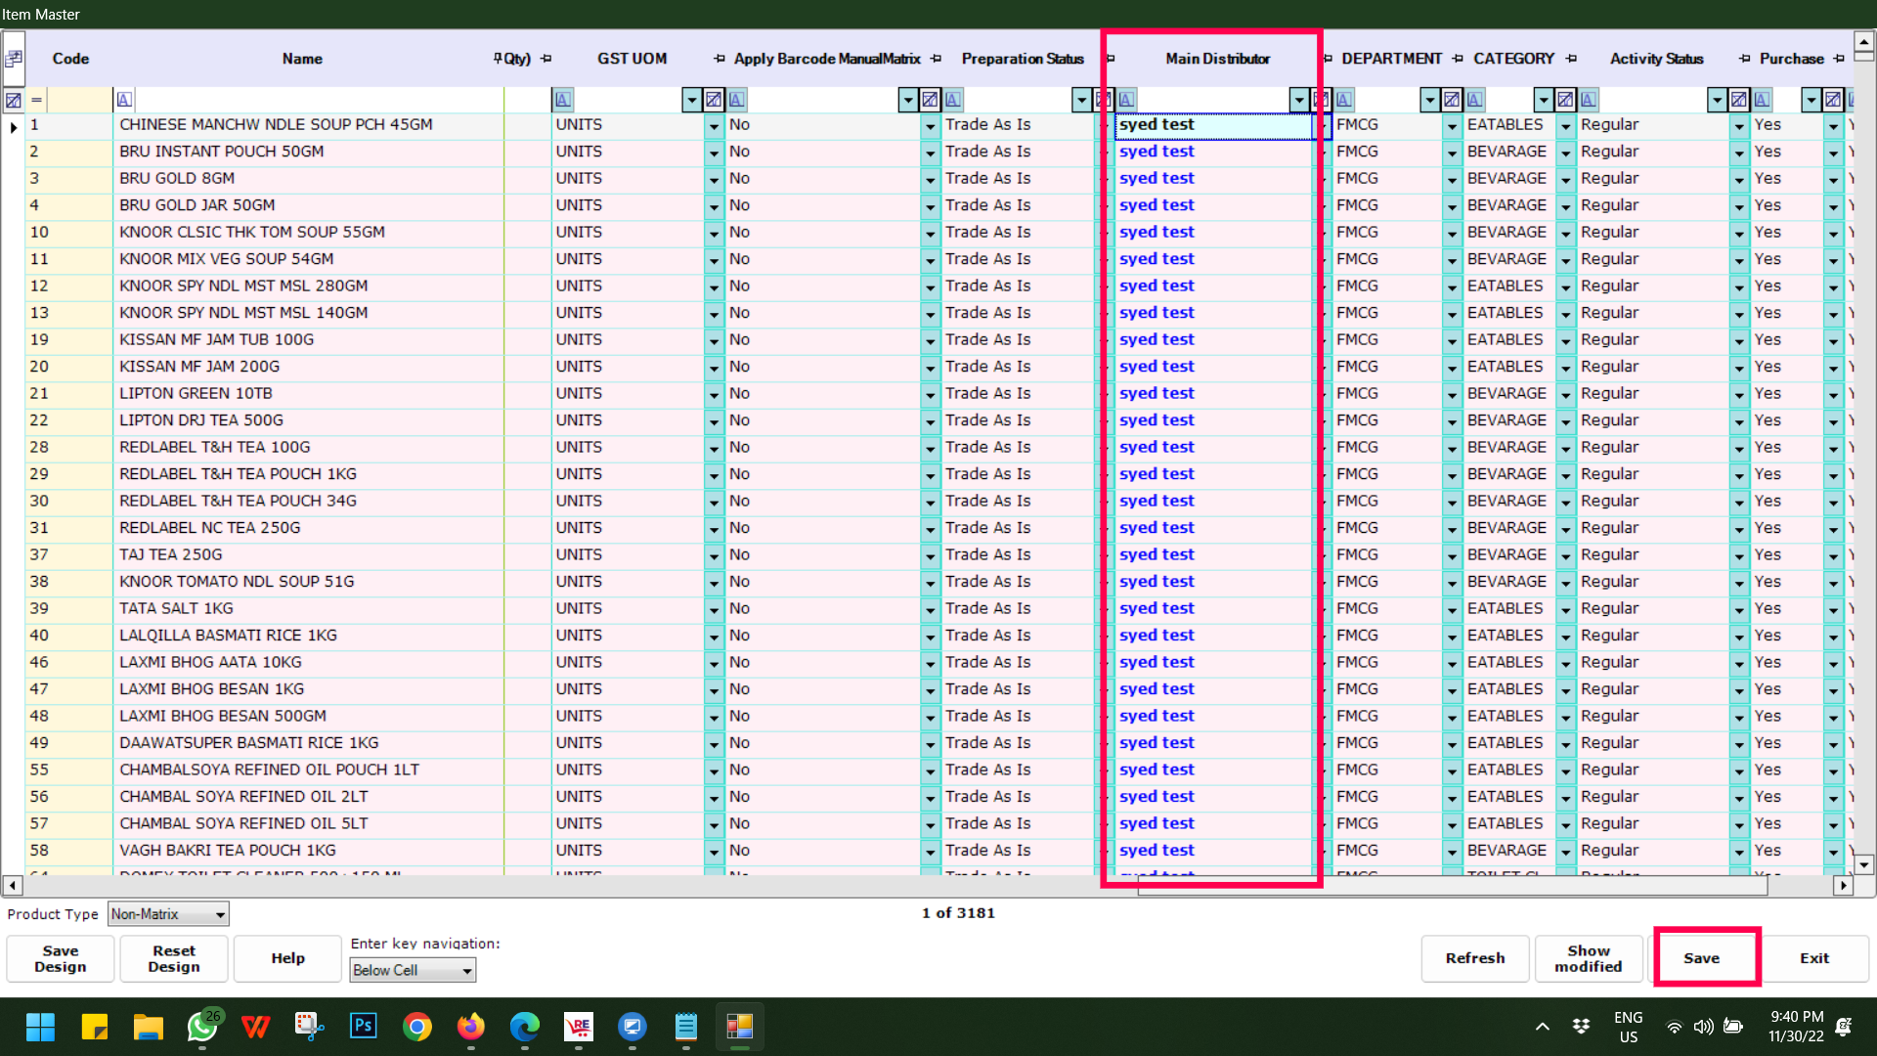The width and height of the screenshot is (1877, 1056).
Task: Open WhatsApp from the taskbar
Action: (x=202, y=1027)
